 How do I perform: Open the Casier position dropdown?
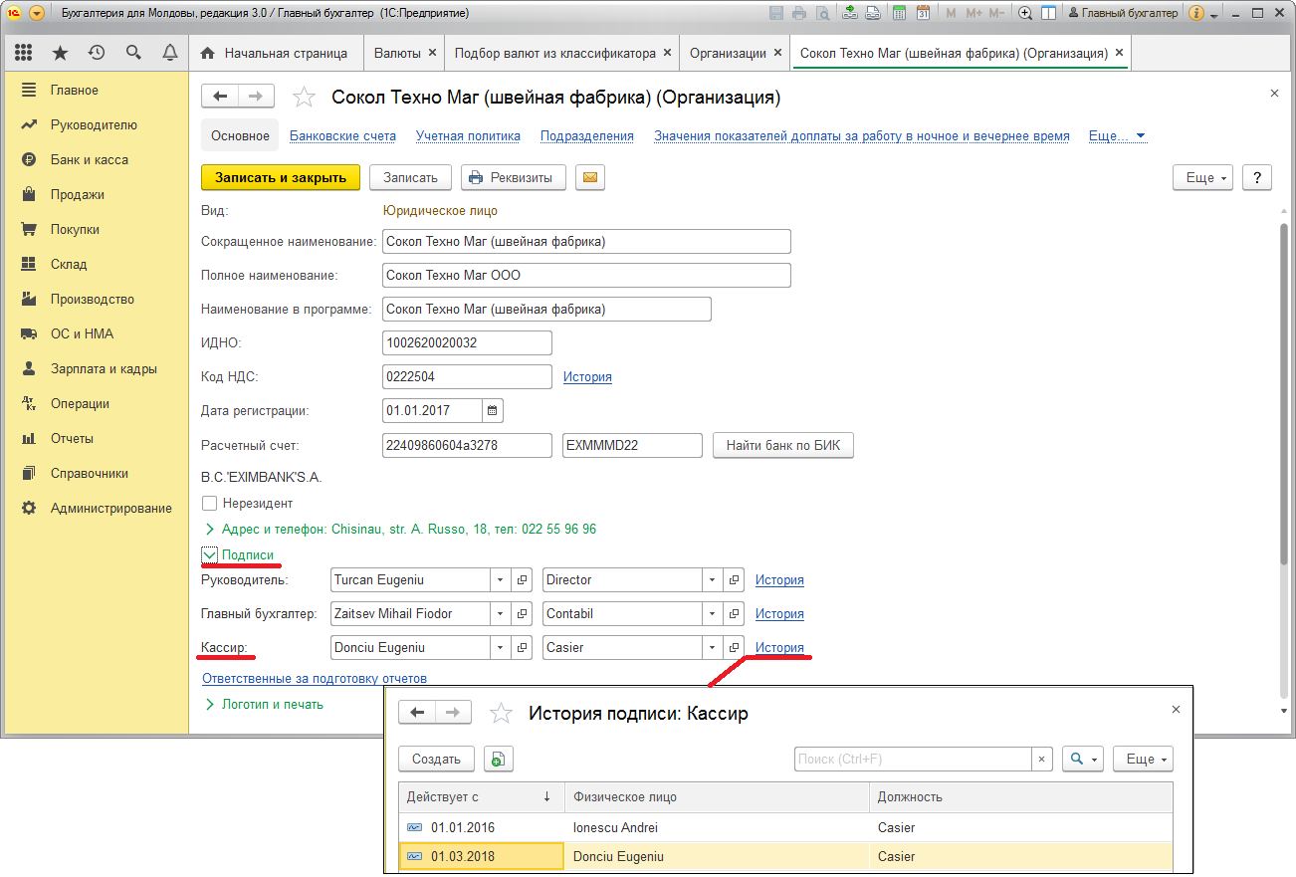pyautogui.click(x=712, y=647)
